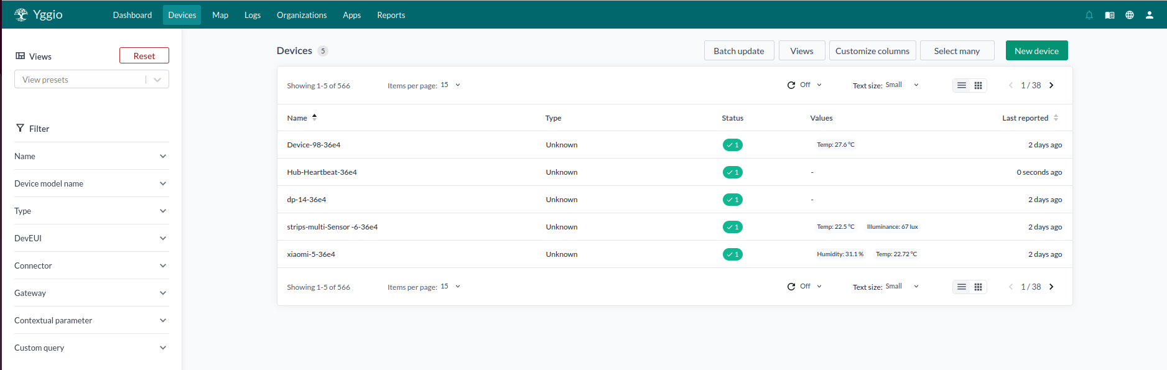Open bottom Items per page dropdown
Image resolution: width=1167 pixels, height=370 pixels.
coord(450,287)
